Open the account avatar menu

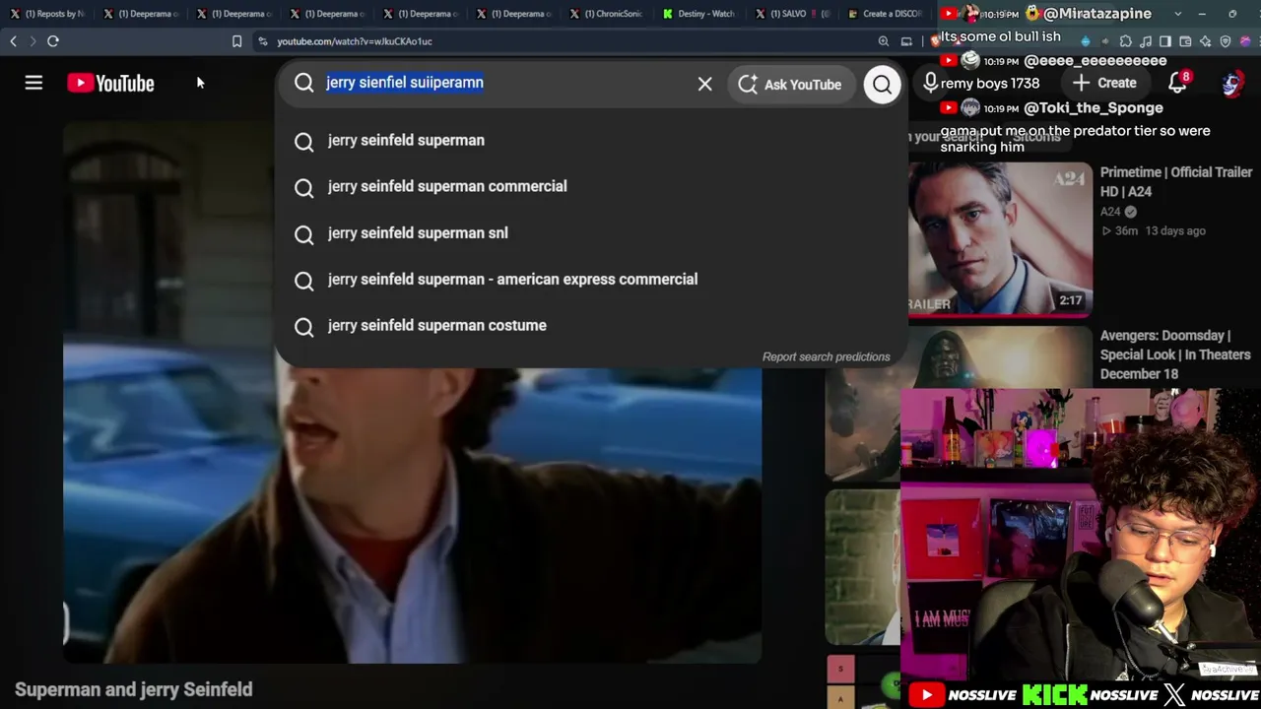coord(1230,84)
